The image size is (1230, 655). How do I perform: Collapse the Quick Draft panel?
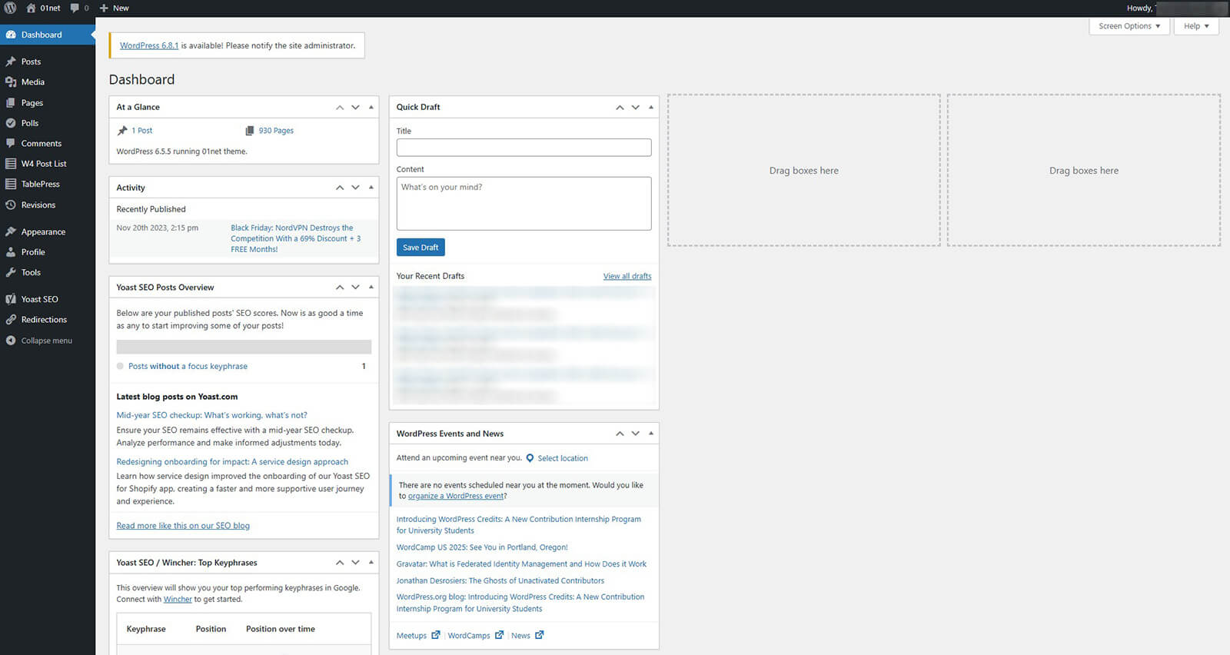point(651,108)
